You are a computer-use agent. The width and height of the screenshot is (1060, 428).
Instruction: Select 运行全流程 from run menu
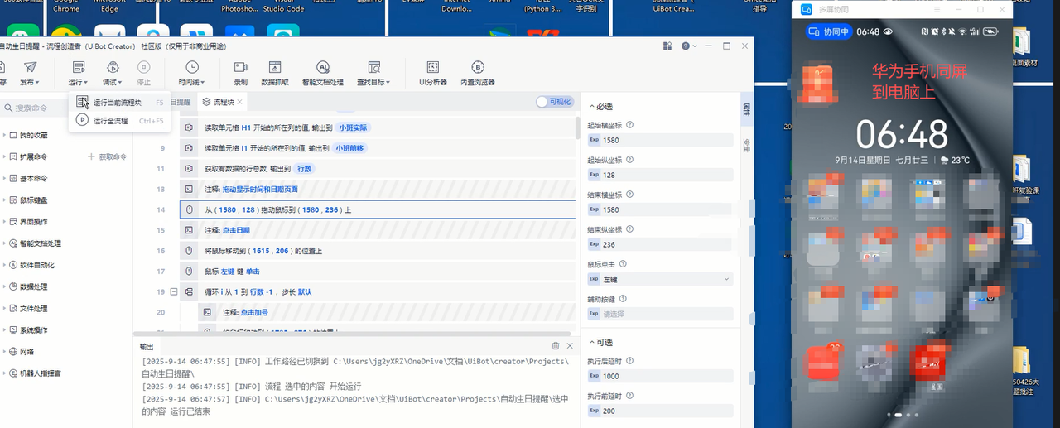click(x=120, y=121)
